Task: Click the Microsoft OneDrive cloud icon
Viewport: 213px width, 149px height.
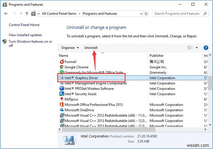Action: pyautogui.click(x=62, y=110)
